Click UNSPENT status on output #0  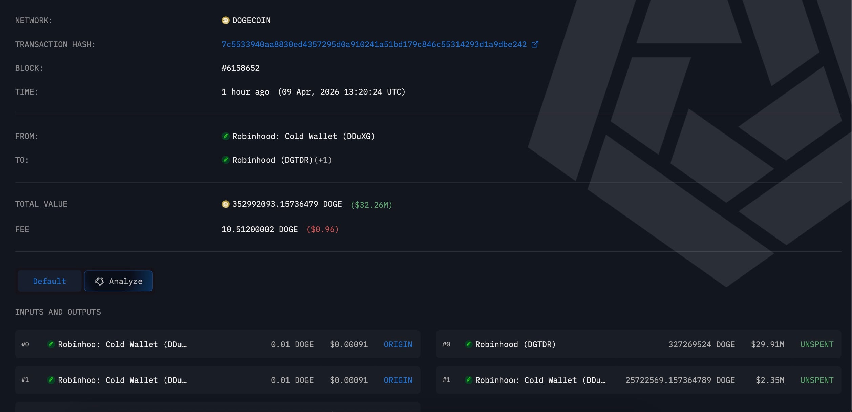tap(817, 344)
